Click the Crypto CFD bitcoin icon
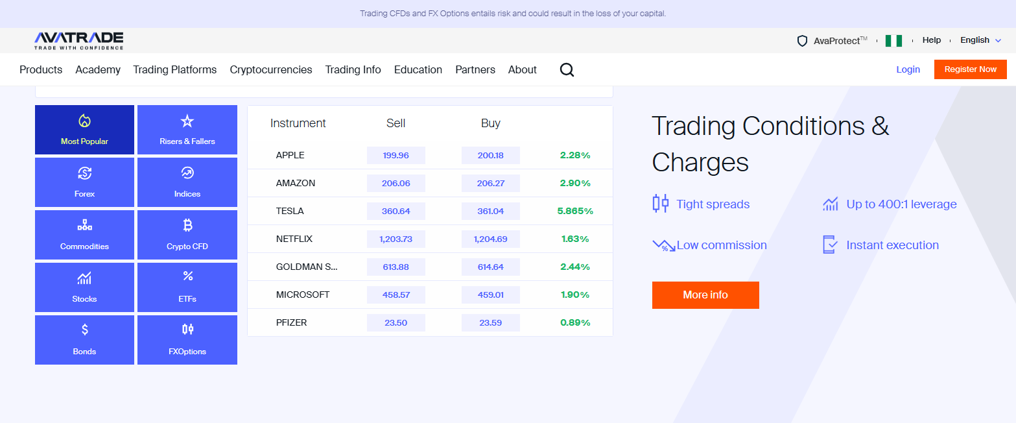Image resolution: width=1016 pixels, height=423 pixels. click(187, 226)
